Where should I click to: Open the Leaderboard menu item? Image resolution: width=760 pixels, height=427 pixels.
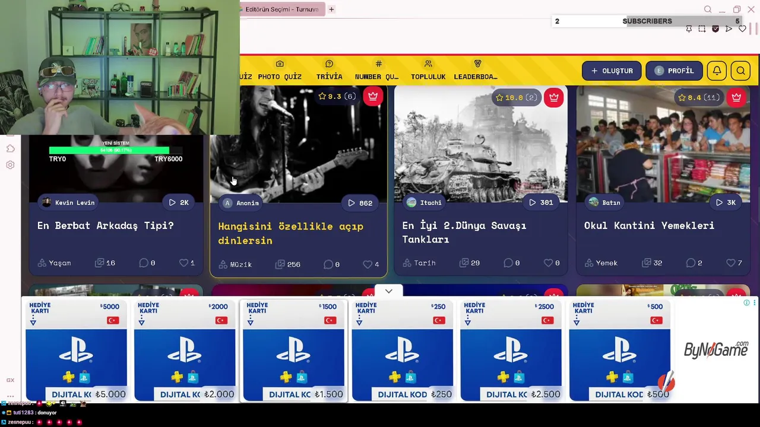476,71
